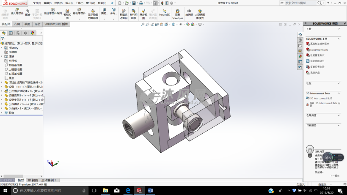347x195 pixels.
Task: Click Zoom to Area in heads-up toolbar
Action: point(147,24)
